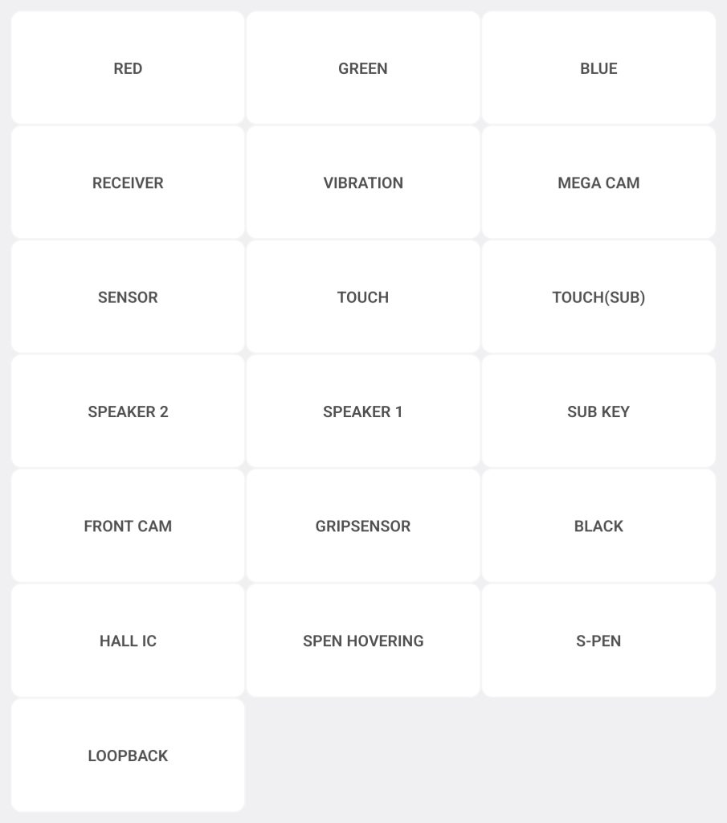Run the HALL IC test
727x823 pixels.
(x=128, y=641)
